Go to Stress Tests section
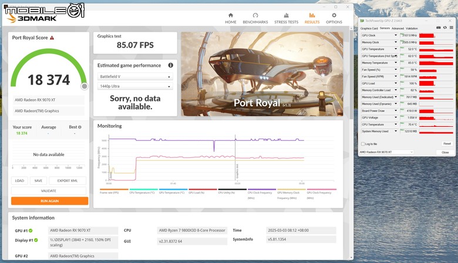The image size is (458, 263). click(287, 18)
